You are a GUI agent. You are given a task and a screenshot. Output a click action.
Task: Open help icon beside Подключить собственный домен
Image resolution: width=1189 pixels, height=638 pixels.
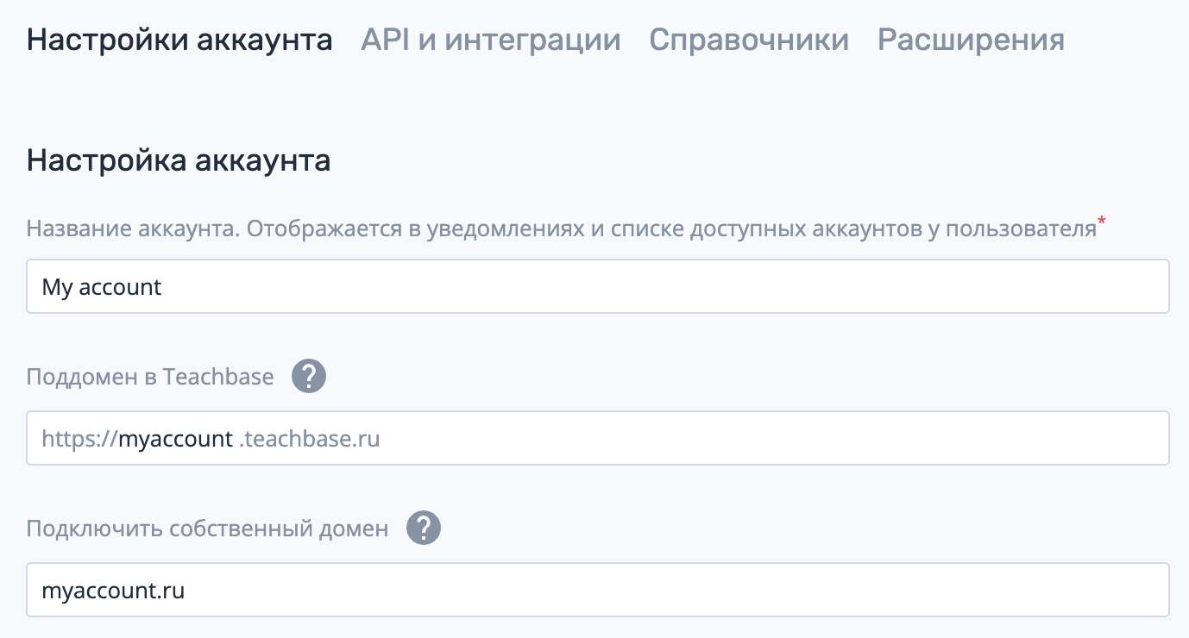(x=424, y=528)
